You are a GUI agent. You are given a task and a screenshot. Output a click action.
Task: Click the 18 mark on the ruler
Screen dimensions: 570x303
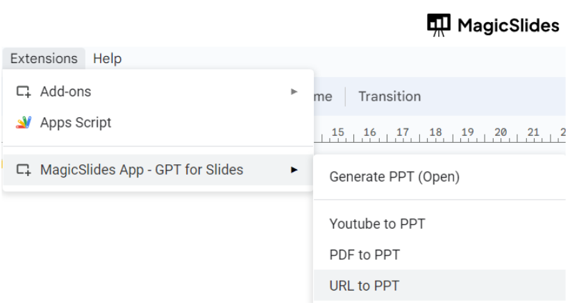pyautogui.click(x=436, y=132)
